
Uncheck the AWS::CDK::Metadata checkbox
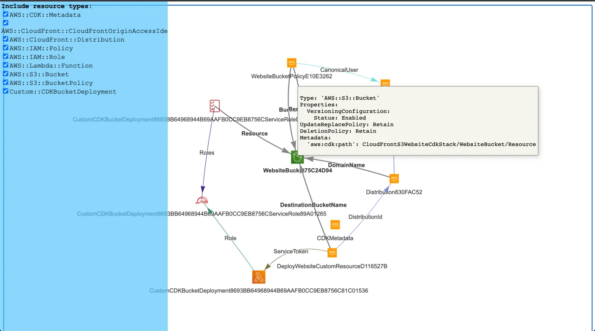(x=6, y=14)
